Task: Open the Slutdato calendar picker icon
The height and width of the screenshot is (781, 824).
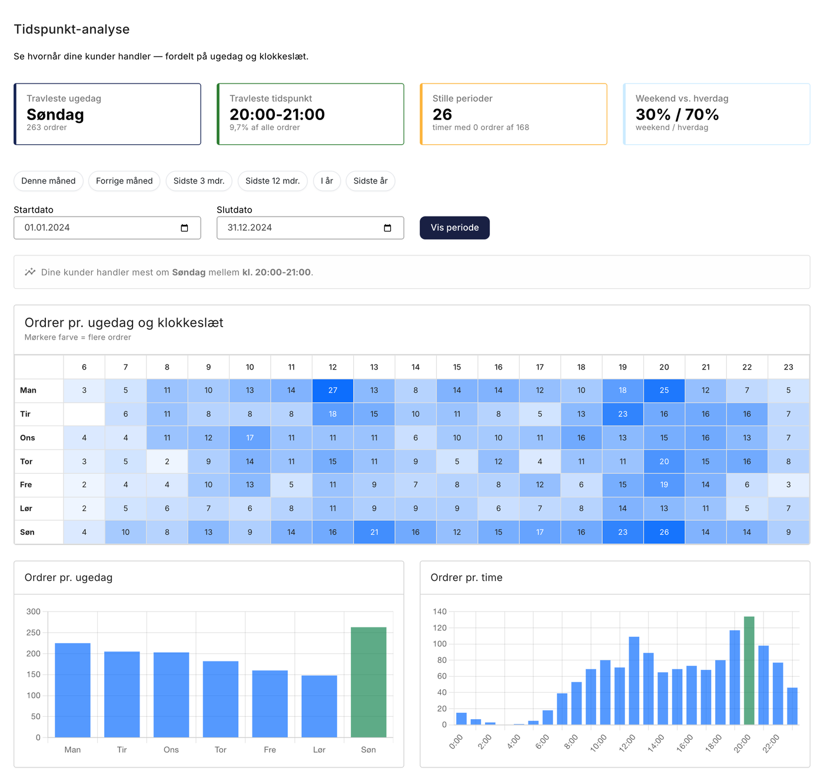Action: (387, 228)
